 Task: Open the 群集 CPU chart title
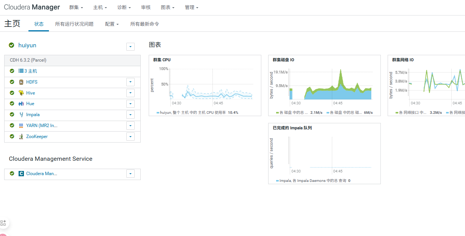pos(162,60)
